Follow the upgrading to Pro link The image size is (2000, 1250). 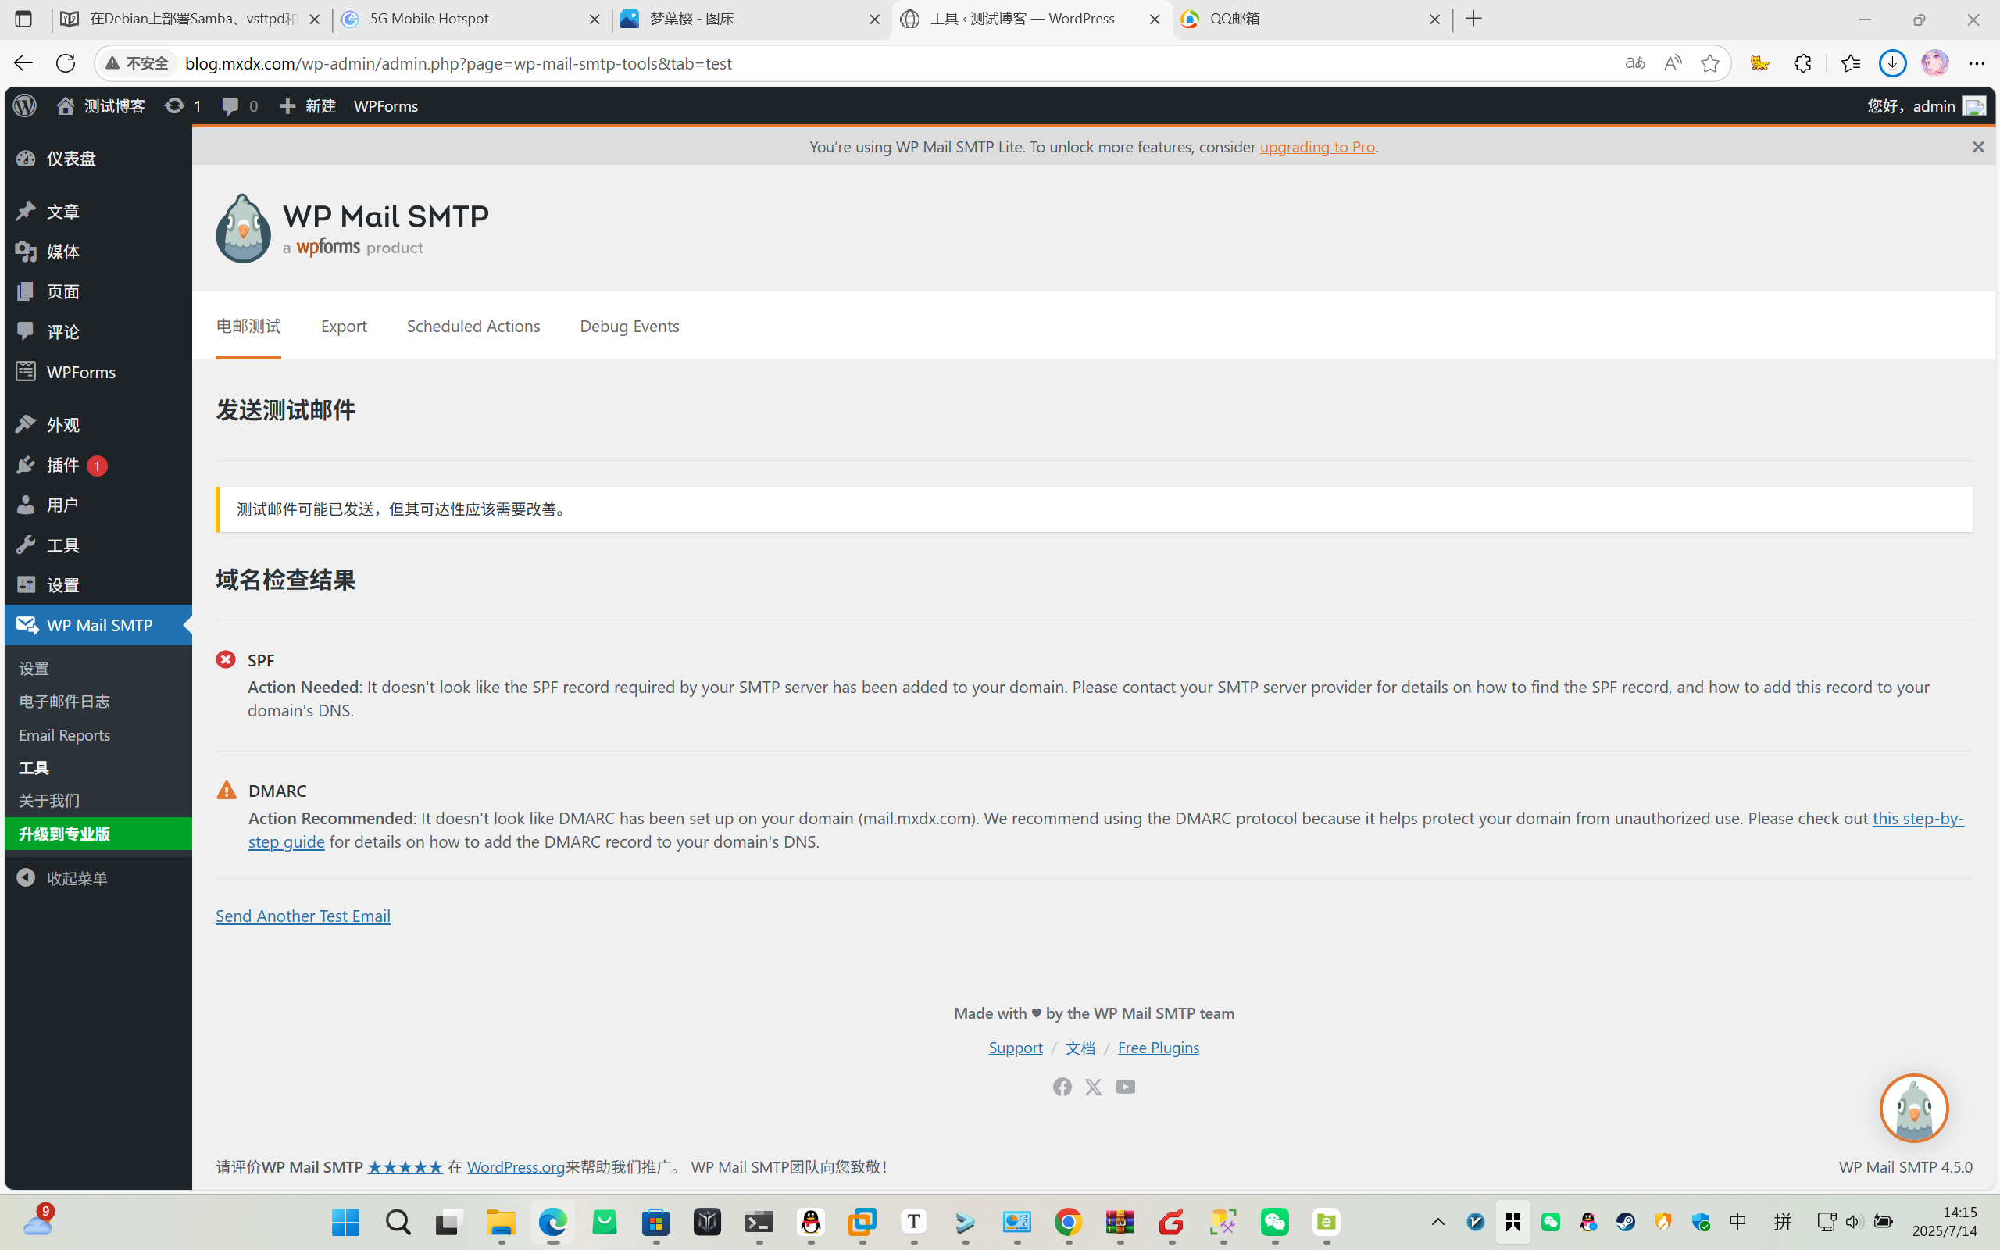pos(1317,146)
